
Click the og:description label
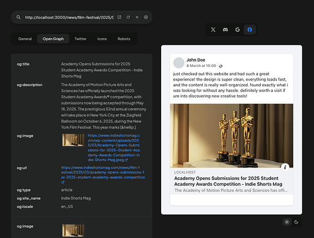tap(29, 85)
